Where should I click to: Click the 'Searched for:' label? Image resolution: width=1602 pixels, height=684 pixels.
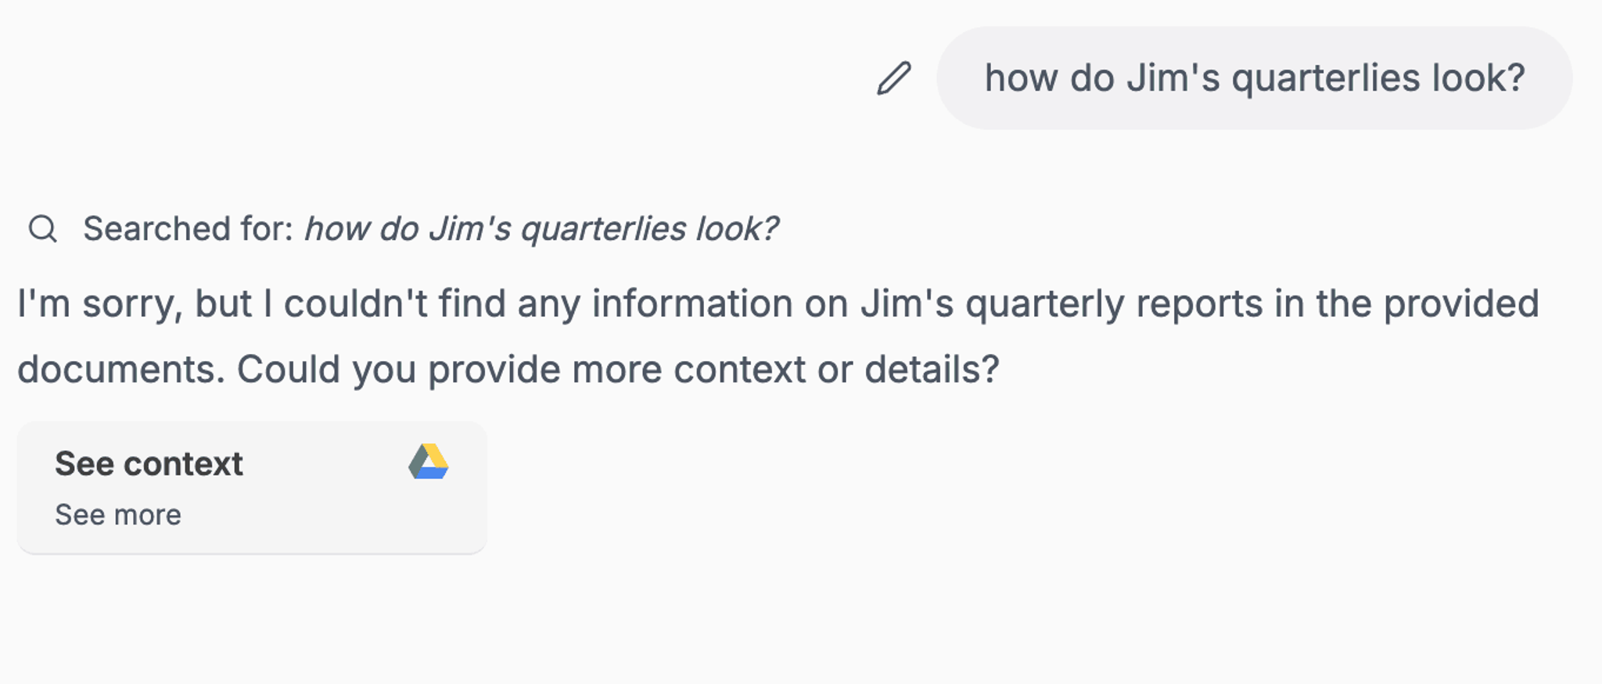pyautogui.click(x=188, y=229)
